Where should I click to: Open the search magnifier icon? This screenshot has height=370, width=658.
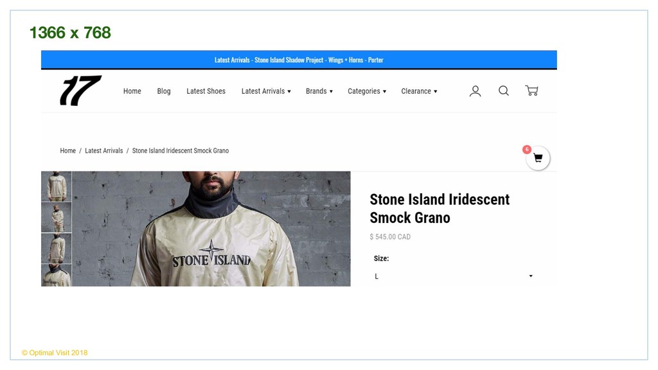point(504,91)
